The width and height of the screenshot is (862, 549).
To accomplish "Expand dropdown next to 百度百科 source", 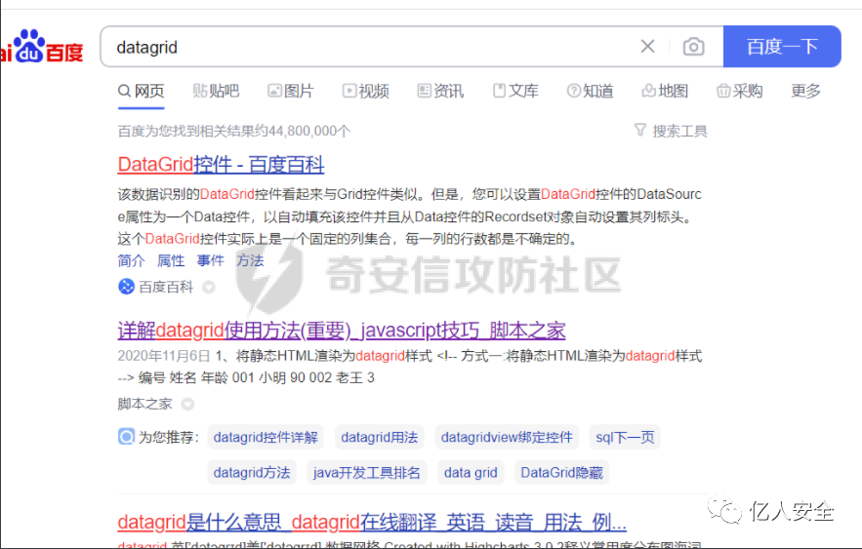I will tap(209, 287).
